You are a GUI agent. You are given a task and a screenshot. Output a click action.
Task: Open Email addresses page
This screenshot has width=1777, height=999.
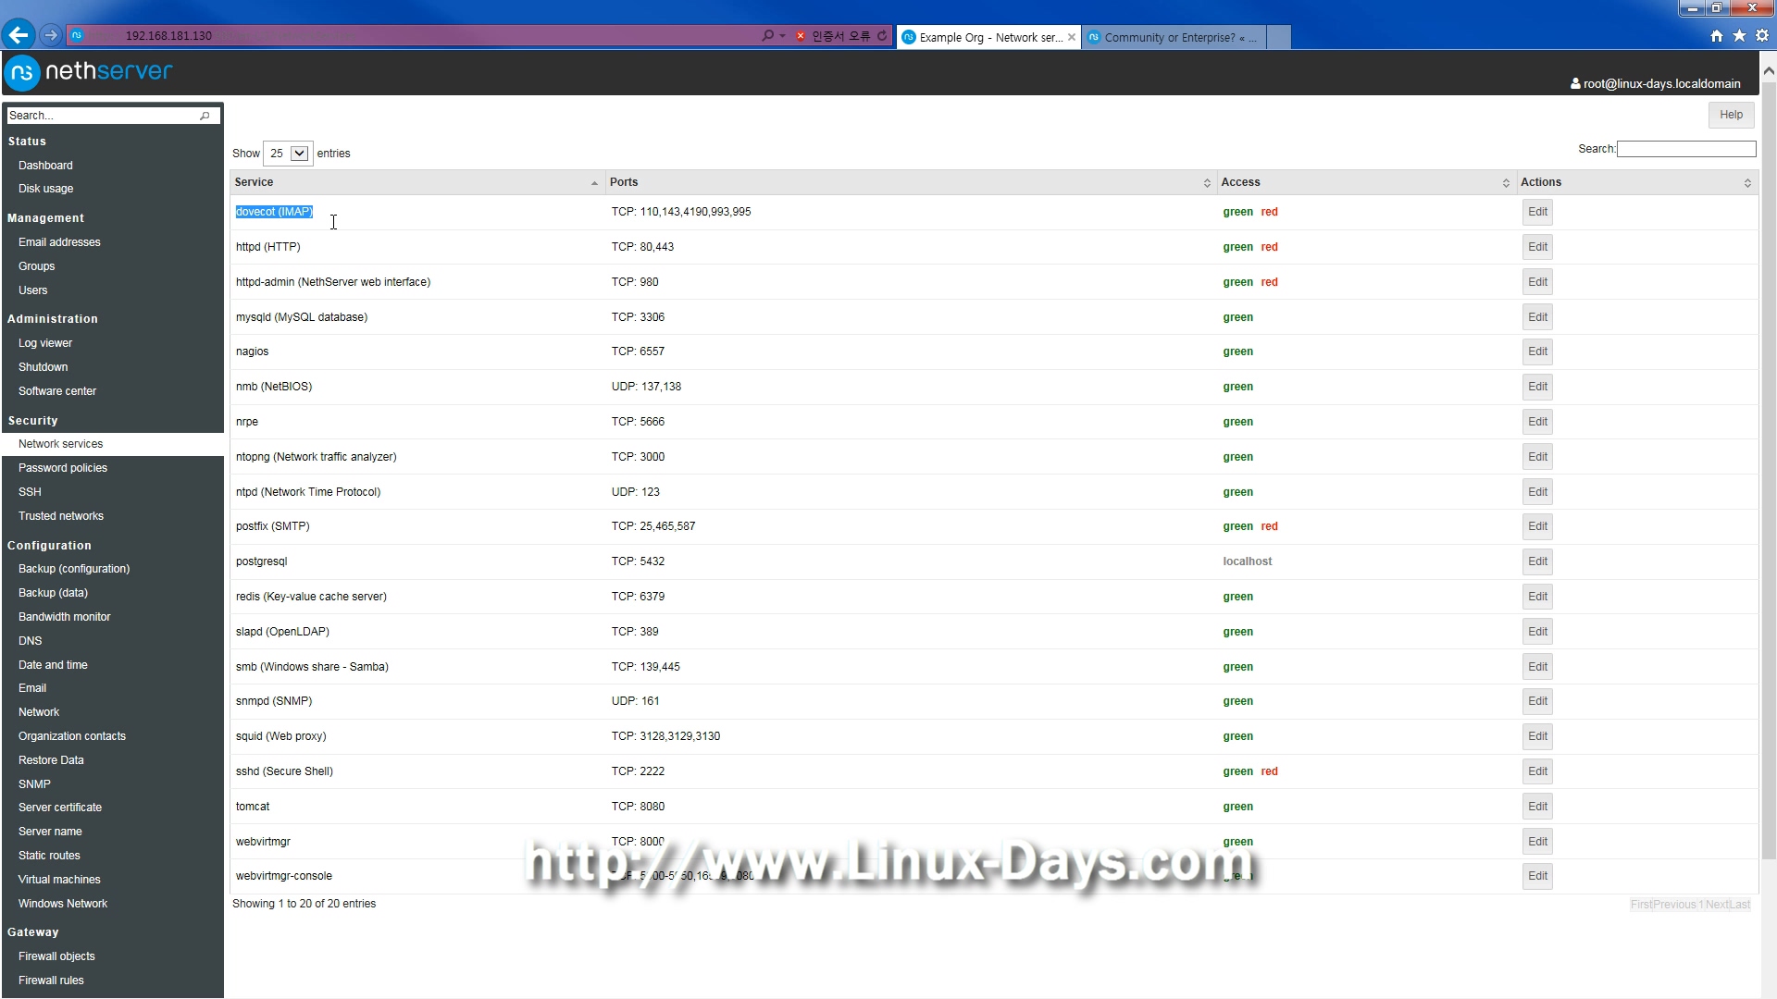click(59, 242)
